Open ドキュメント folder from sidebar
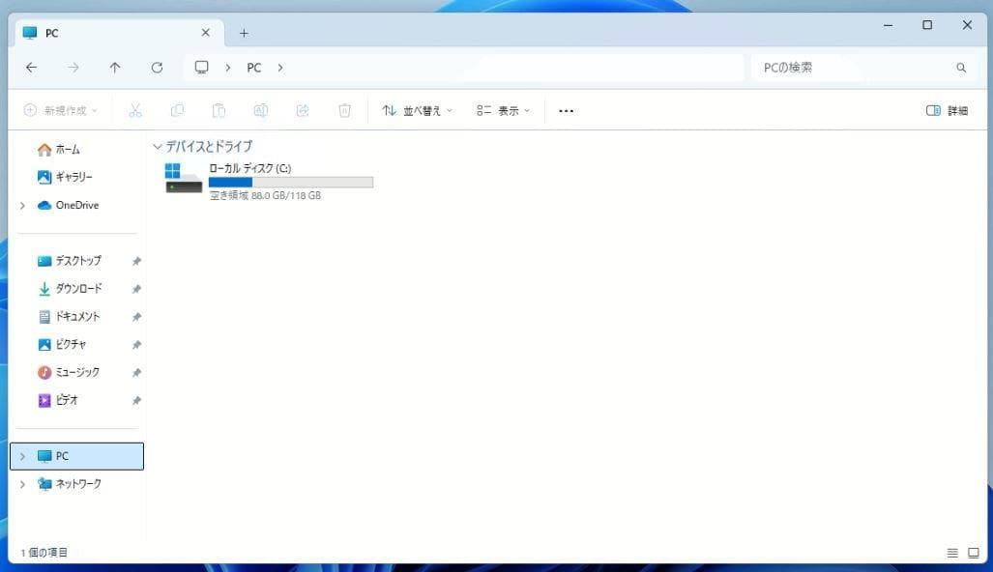This screenshot has height=572, width=993. (77, 317)
